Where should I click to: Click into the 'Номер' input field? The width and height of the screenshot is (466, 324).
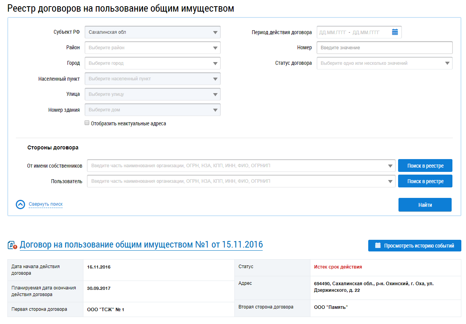pos(384,48)
